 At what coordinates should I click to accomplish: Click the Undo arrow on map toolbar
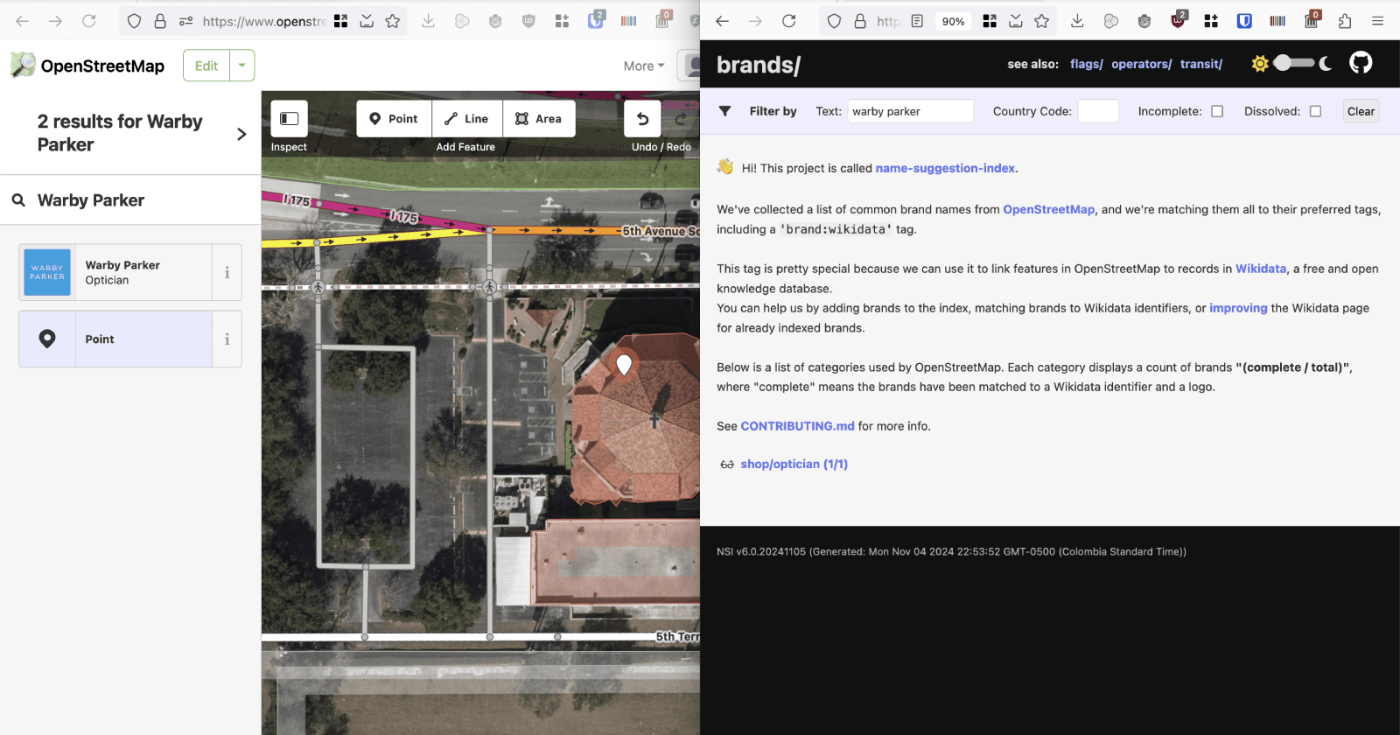pos(642,119)
